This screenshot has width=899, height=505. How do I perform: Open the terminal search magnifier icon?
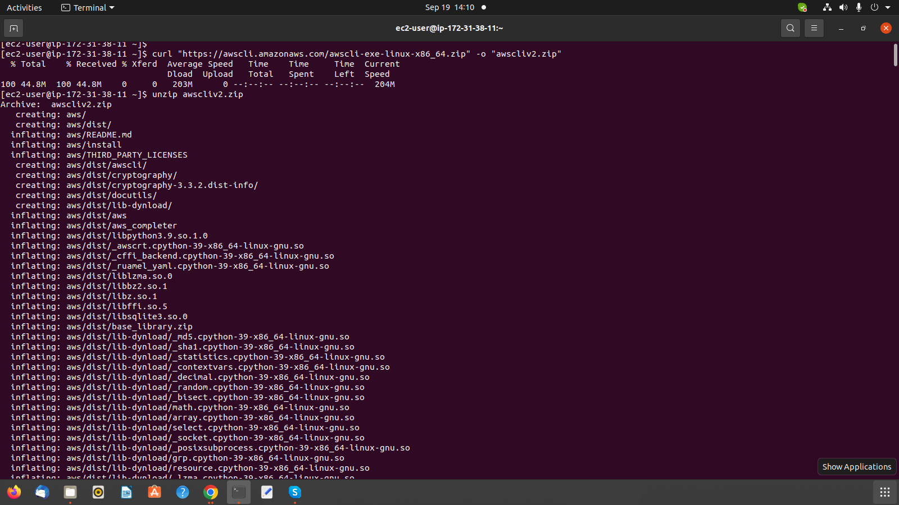pos(789,27)
